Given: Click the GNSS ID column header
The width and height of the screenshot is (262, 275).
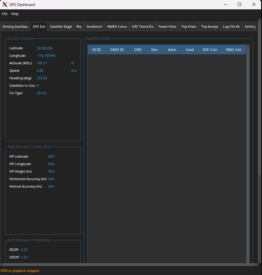Looking at the screenshot, I should tap(117, 50).
